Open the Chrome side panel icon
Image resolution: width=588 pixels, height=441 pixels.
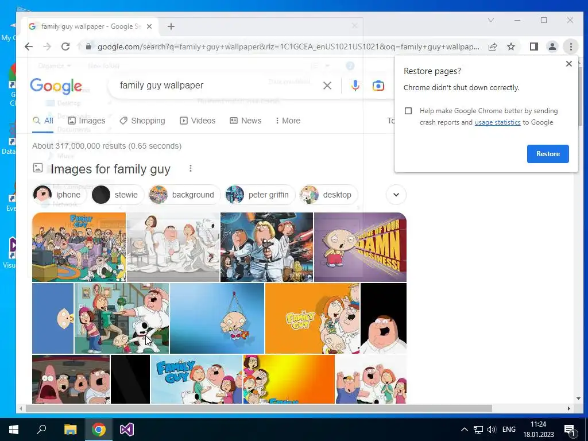(x=533, y=47)
